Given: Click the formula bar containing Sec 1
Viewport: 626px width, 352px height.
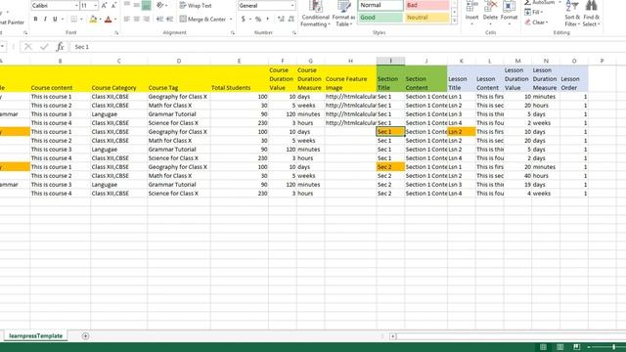Looking at the screenshot, I should click(x=347, y=47).
